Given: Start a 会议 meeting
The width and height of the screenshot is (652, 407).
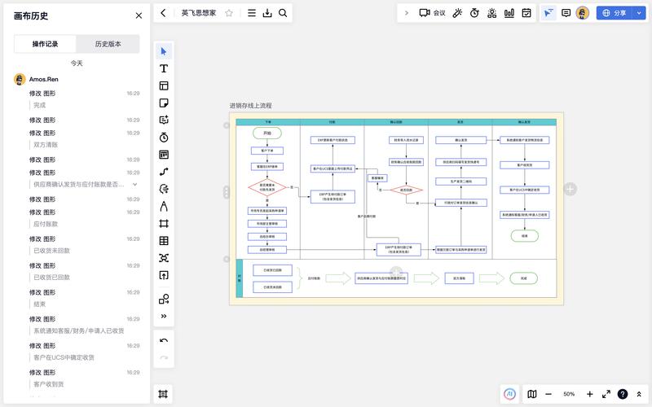Looking at the screenshot, I should click(432, 13).
